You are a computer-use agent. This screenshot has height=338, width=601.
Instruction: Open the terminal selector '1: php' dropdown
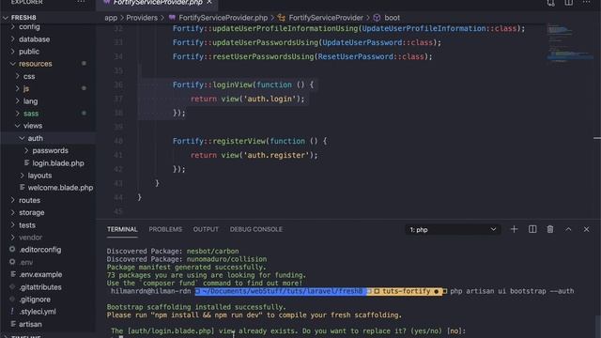coord(453,229)
